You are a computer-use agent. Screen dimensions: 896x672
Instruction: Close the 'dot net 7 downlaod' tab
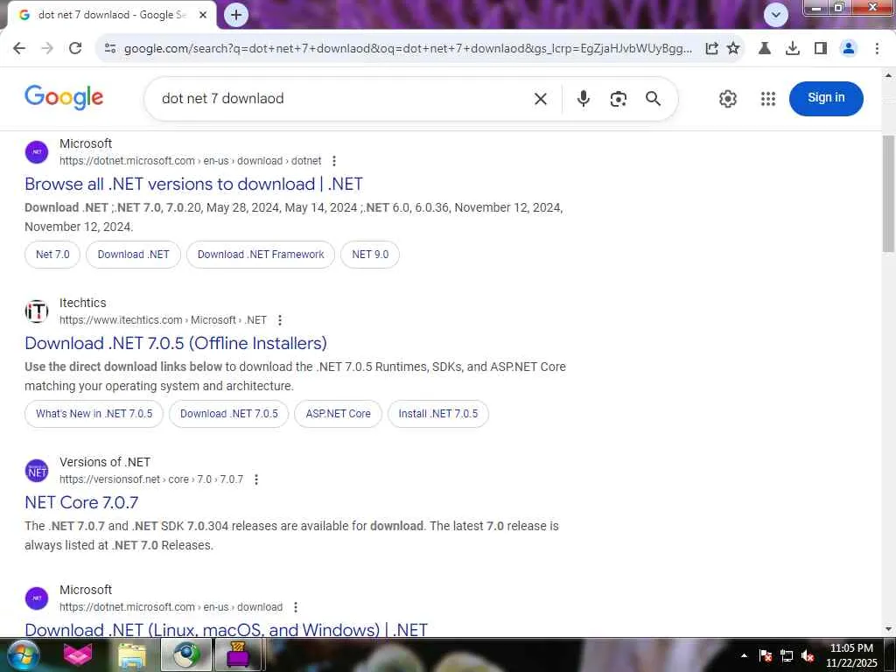pos(203,15)
